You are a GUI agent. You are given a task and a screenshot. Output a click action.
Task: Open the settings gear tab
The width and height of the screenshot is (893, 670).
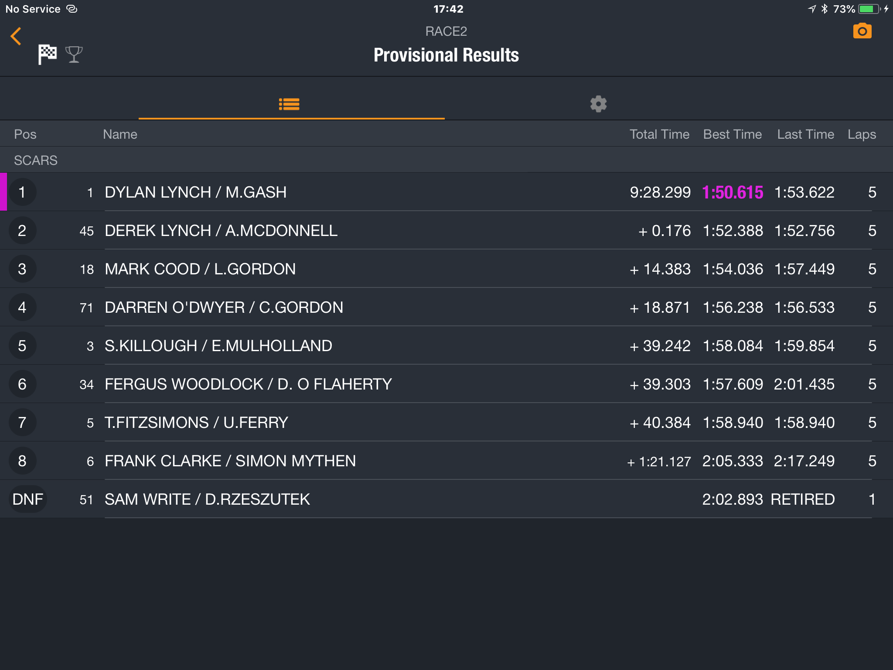click(598, 104)
